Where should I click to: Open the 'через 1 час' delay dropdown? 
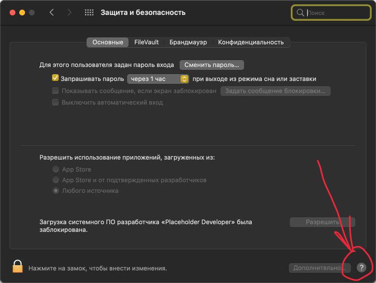pos(158,79)
